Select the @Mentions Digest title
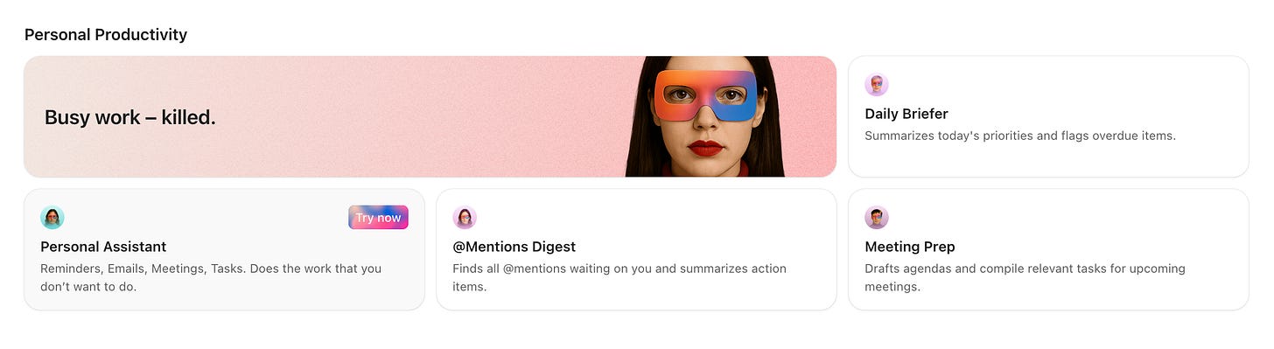This screenshot has height=349, width=1274. point(514,247)
